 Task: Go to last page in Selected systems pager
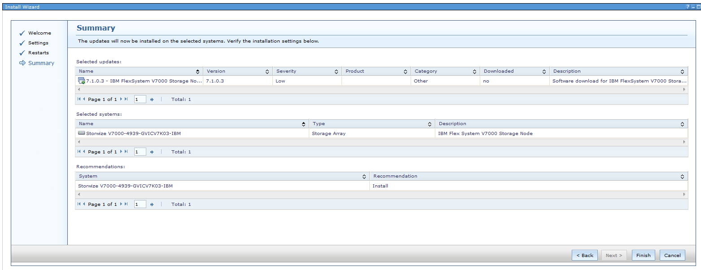(x=126, y=152)
